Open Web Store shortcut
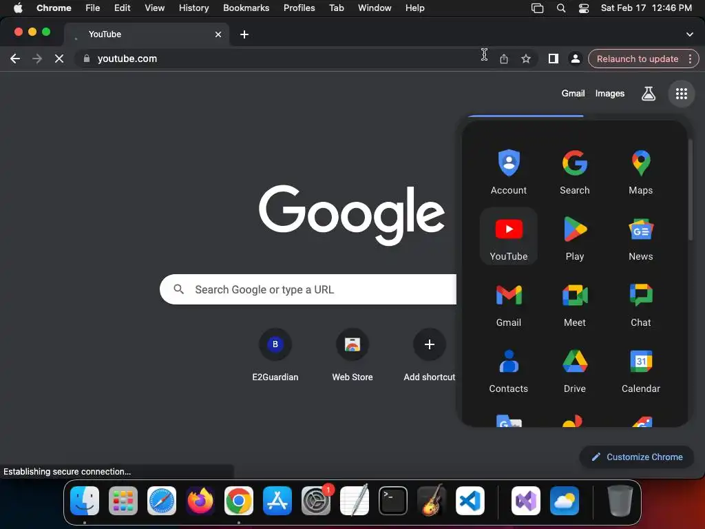The image size is (705, 529). coord(352,355)
